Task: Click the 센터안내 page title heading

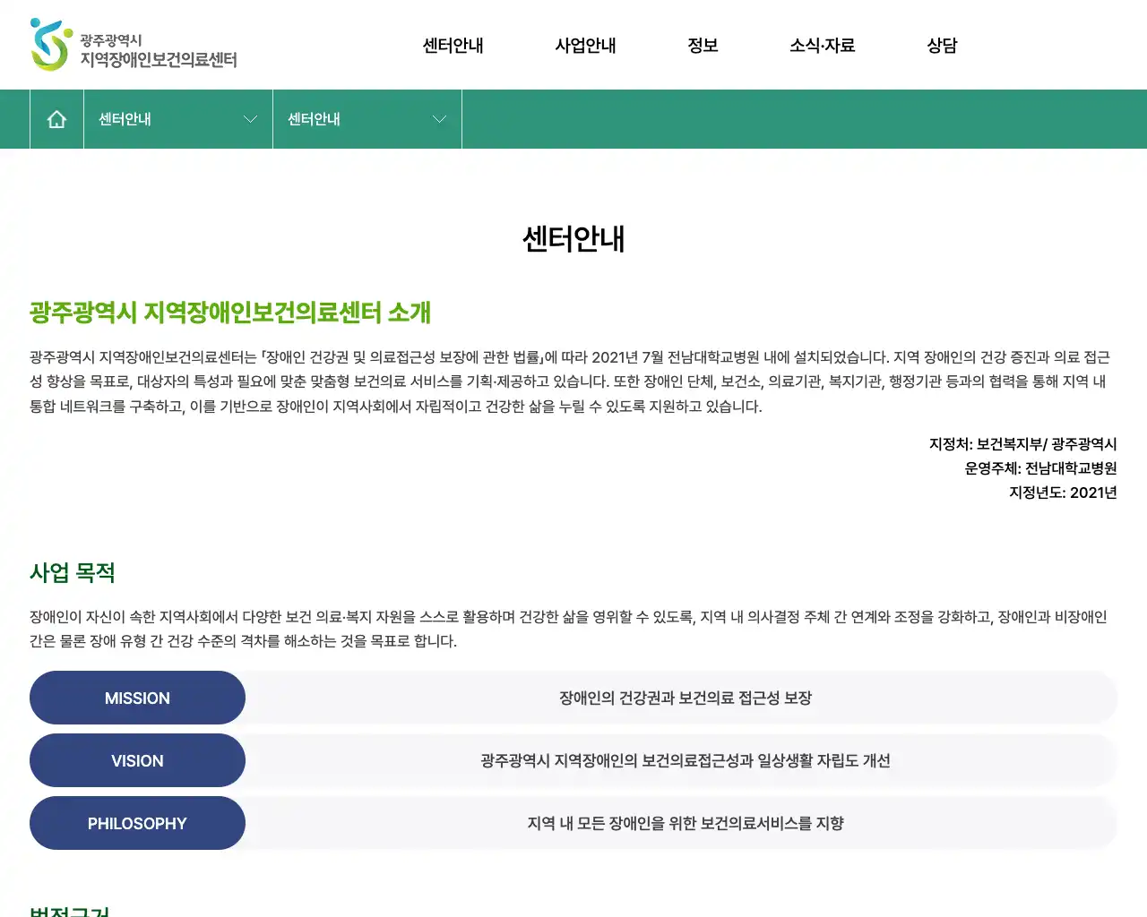Action: click(x=573, y=239)
